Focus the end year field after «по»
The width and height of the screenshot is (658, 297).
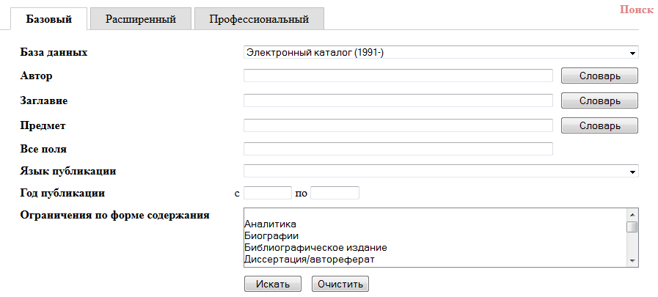click(x=335, y=194)
